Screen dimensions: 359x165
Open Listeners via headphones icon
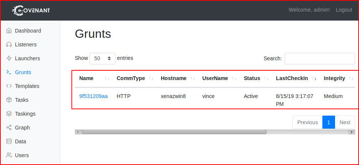pos(9,45)
